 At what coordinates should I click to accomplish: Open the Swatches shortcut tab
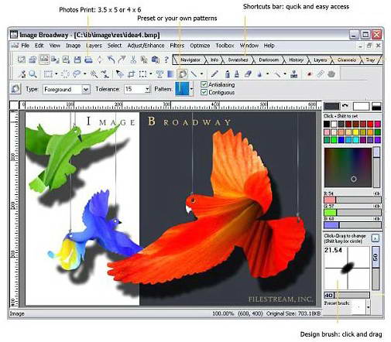(238, 60)
